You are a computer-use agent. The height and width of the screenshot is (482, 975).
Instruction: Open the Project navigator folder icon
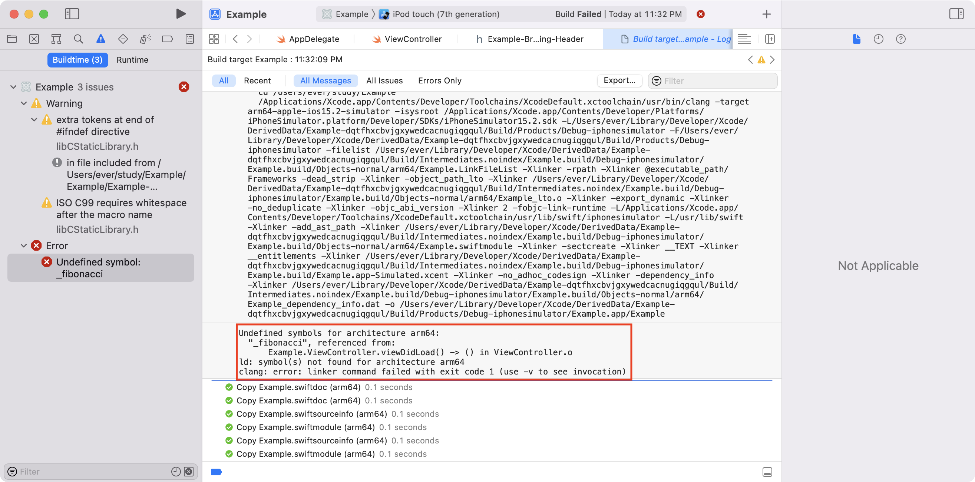12,39
